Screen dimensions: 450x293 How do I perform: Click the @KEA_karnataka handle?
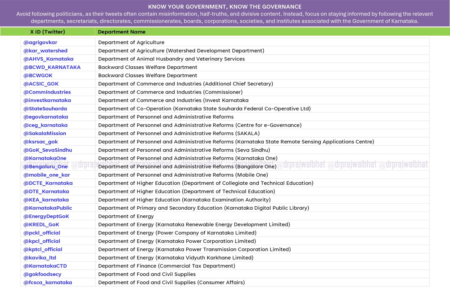click(46, 200)
